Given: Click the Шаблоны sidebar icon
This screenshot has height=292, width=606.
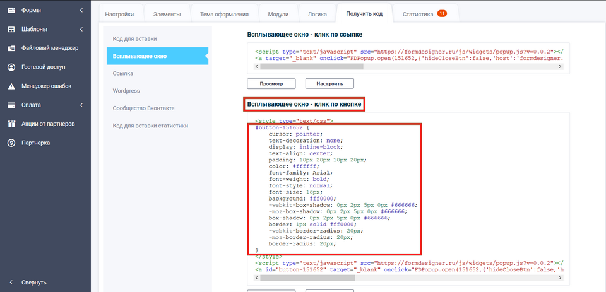Looking at the screenshot, I should coord(11,29).
